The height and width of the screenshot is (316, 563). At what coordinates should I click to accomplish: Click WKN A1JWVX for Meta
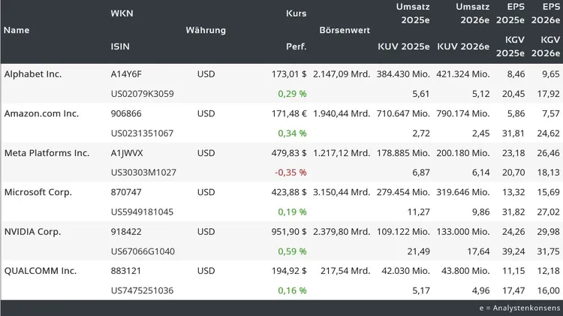pyautogui.click(x=127, y=153)
